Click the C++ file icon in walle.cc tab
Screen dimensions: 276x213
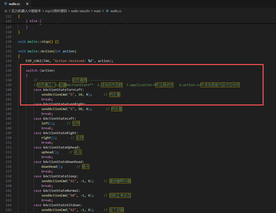[x=6, y=4]
